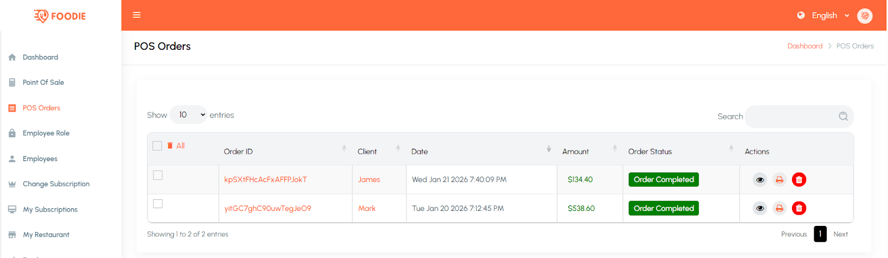The image size is (888, 258).
Task: Check the select-all orders checkbox
Action: 157,146
